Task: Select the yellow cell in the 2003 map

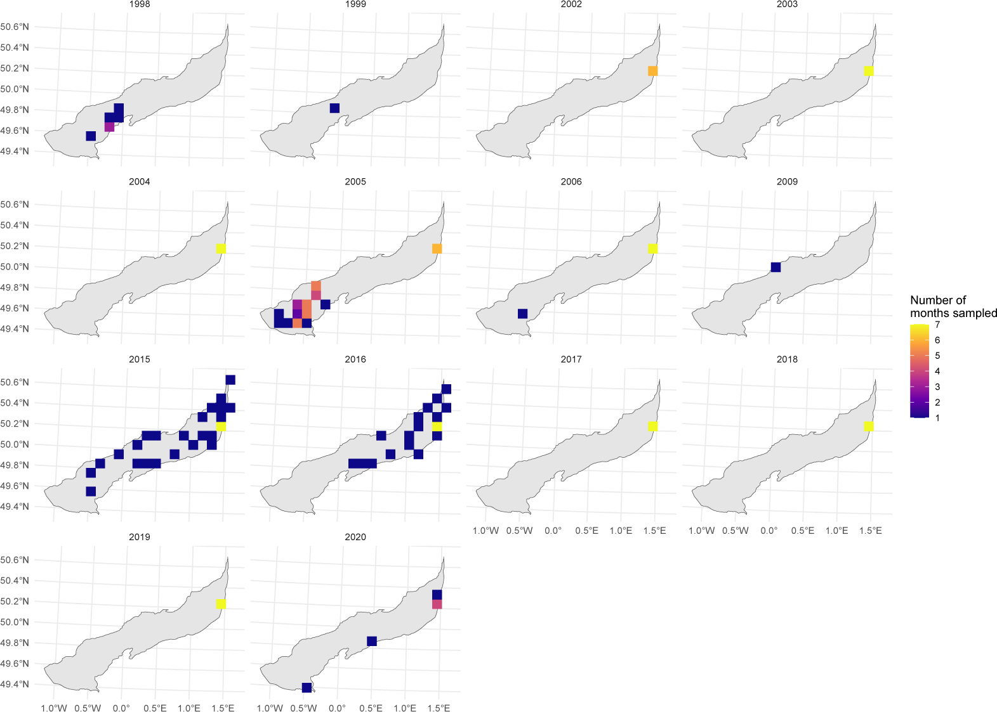Action: [x=869, y=70]
